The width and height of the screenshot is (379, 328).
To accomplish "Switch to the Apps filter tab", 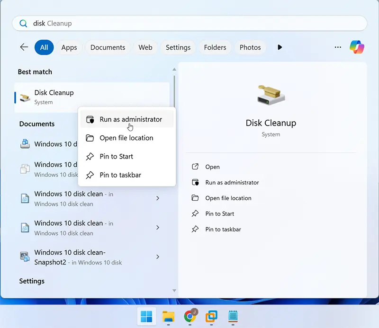I will [69, 47].
